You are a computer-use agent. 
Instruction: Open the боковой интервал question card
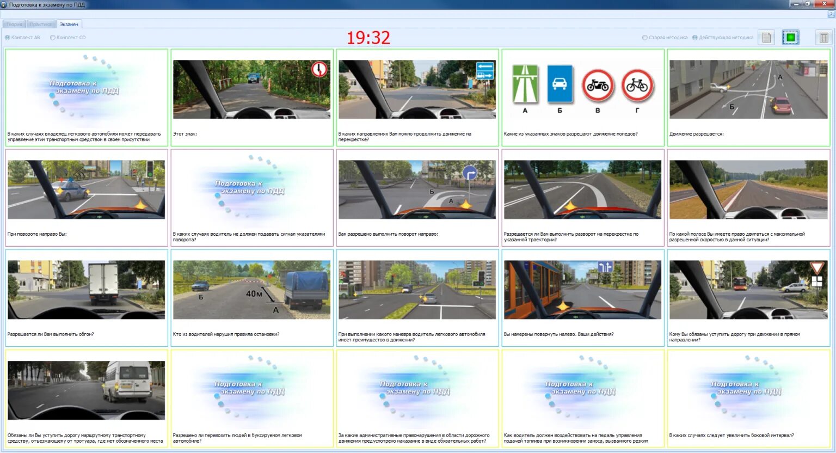(x=748, y=399)
